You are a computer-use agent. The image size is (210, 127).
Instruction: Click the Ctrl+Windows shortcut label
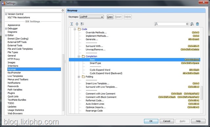pos(192,60)
